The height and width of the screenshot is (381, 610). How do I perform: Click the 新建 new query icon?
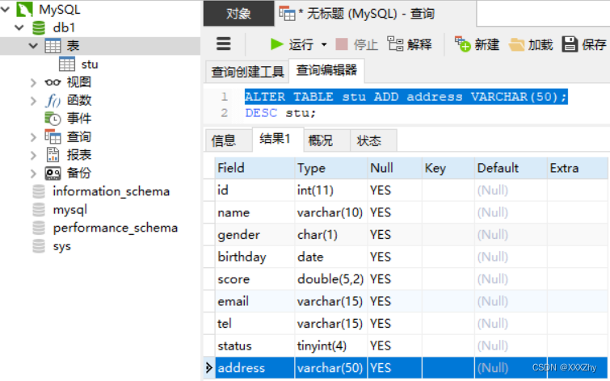pyautogui.click(x=463, y=44)
